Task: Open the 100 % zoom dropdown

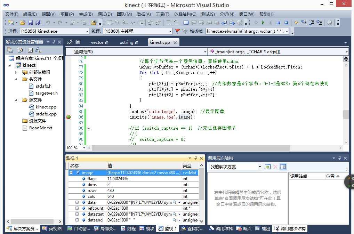Action: (84, 148)
